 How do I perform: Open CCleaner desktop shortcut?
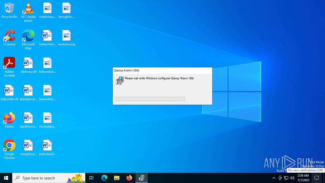click(9, 38)
